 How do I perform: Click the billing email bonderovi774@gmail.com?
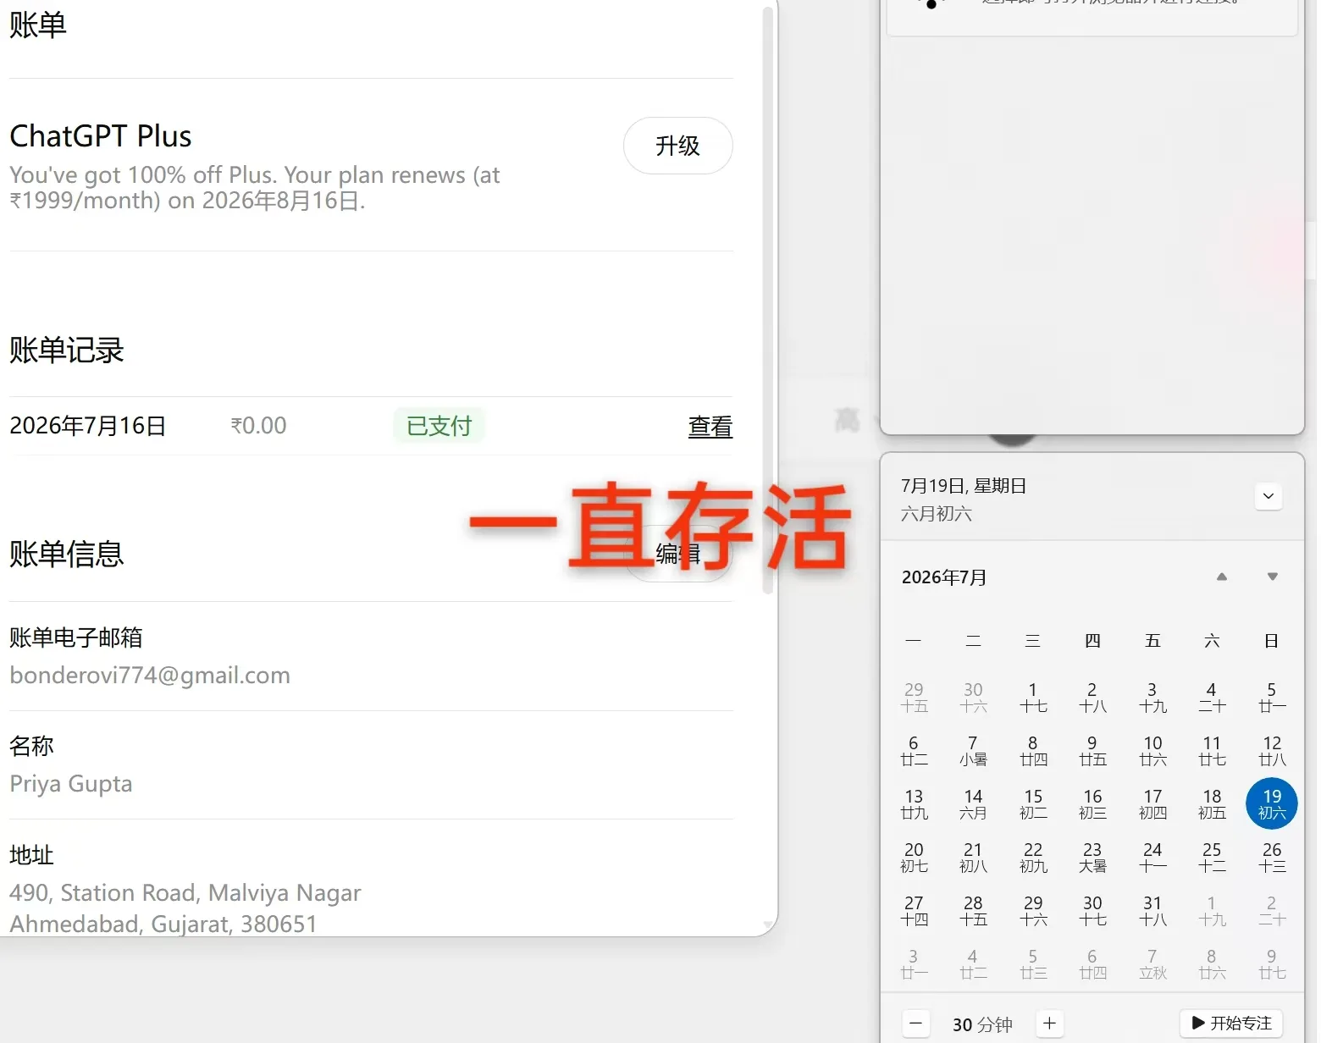[150, 676]
